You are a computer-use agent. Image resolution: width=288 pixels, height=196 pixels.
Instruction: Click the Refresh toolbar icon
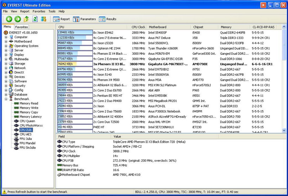[35, 19]
